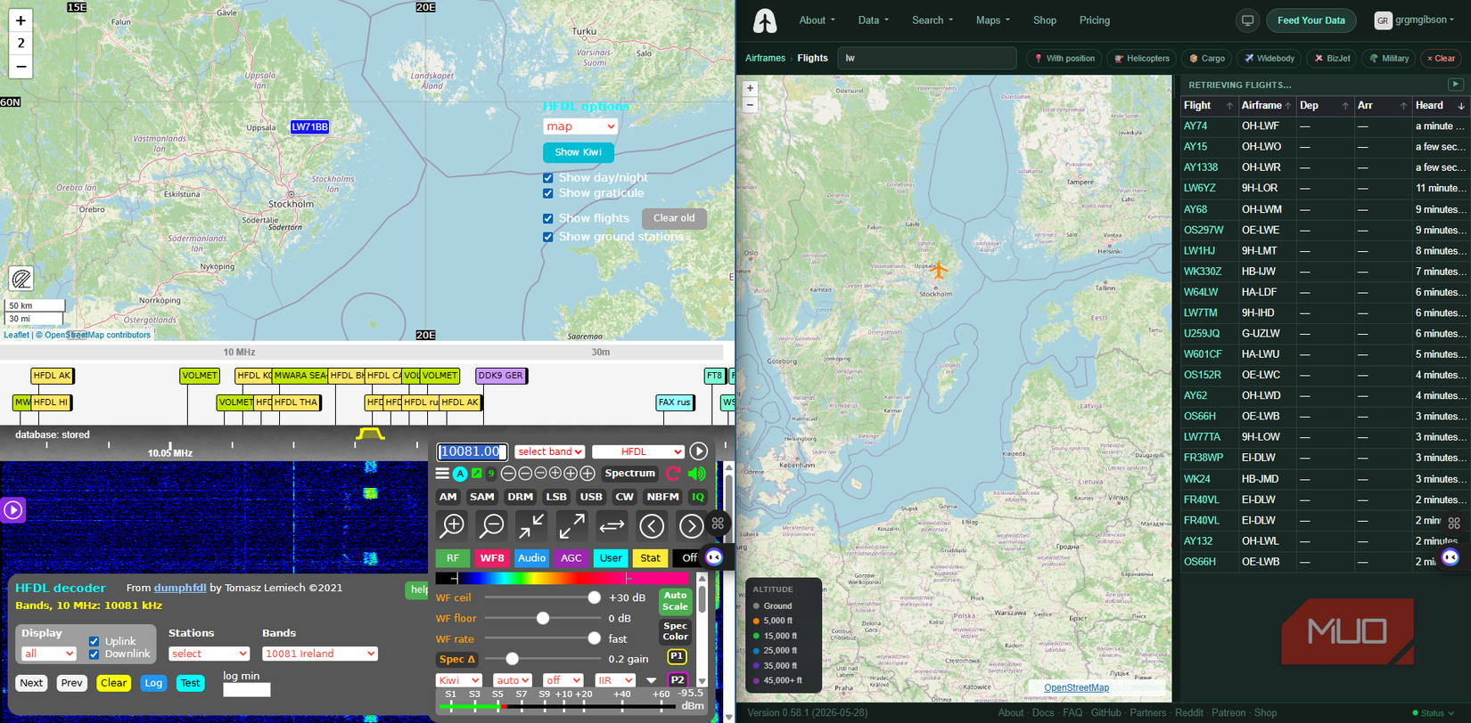This screenshot has height=723, width=1471.
Task: Click the zoom-to-band inward arrows icon
Action: [531, 525]
